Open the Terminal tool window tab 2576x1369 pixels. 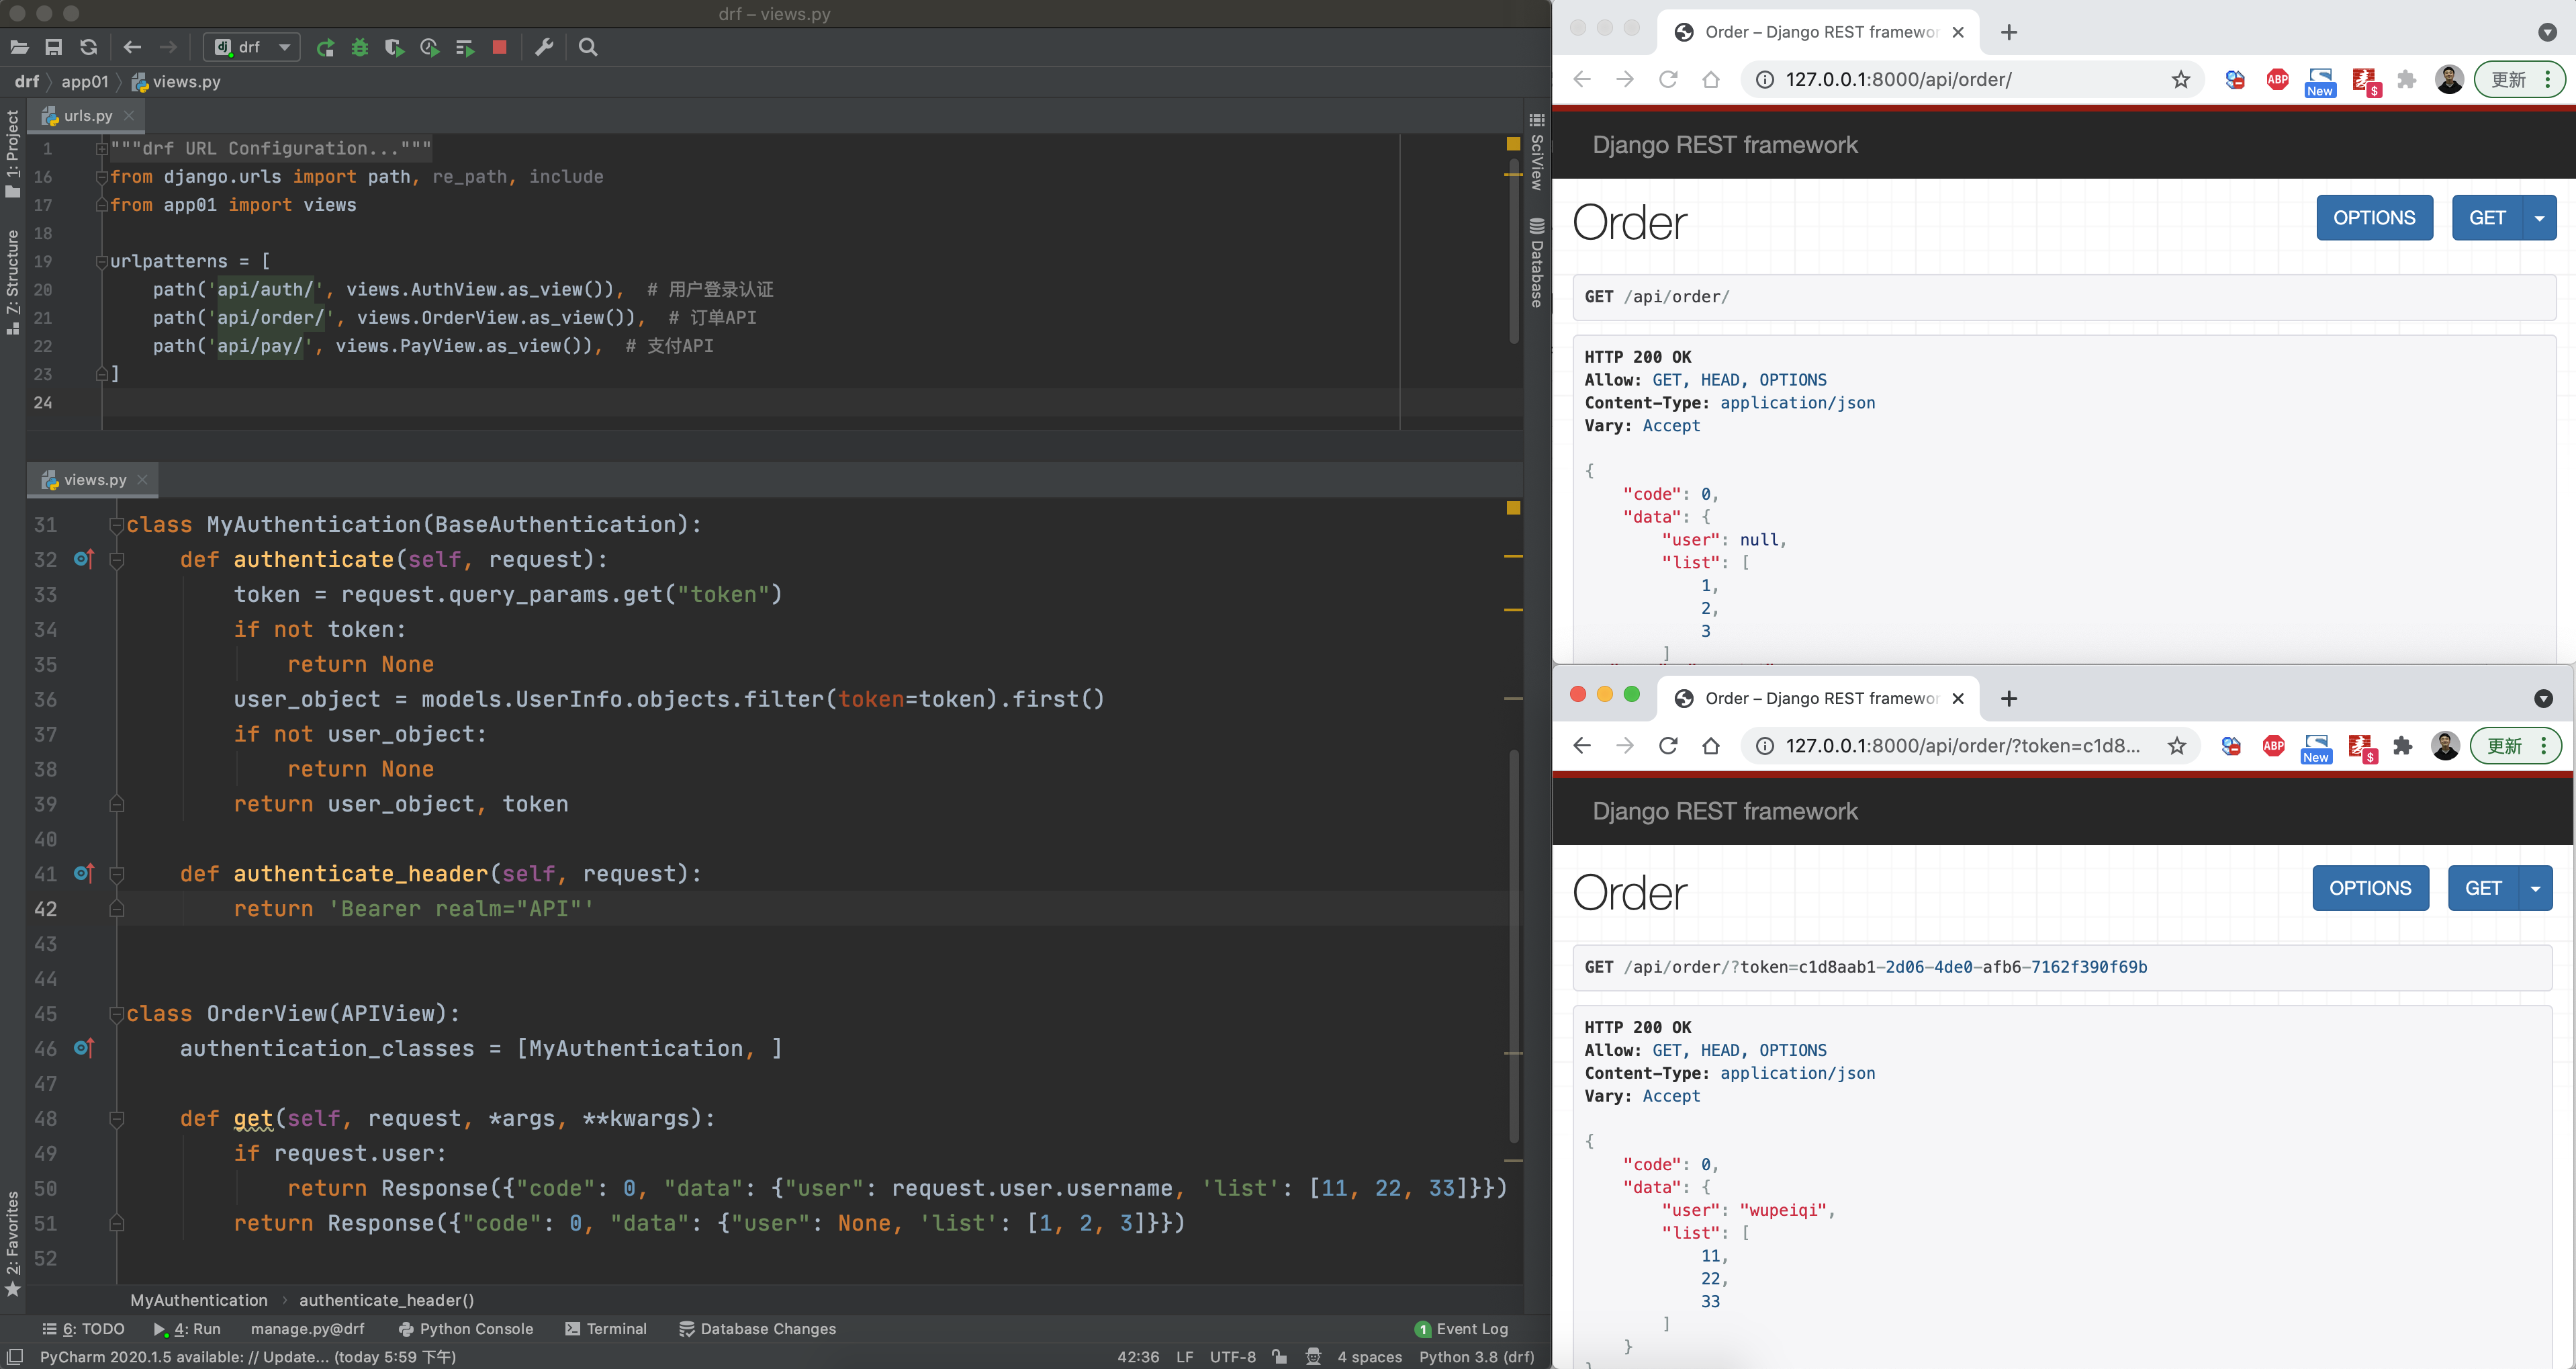pos(606,1328)
